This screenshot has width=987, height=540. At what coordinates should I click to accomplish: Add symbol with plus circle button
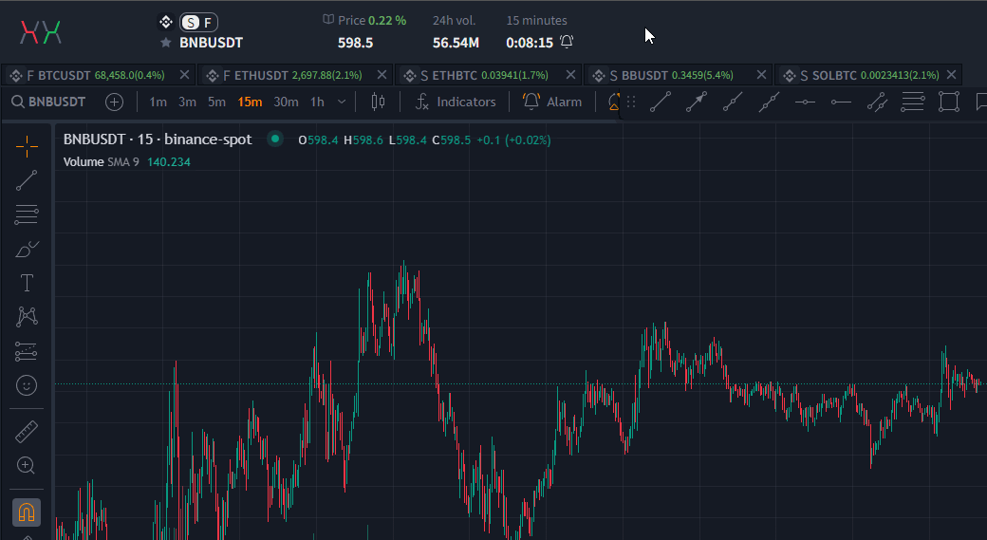coord(114,102)
